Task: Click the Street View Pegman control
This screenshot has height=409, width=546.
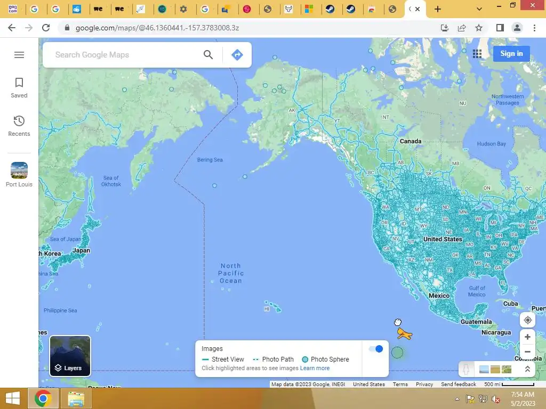Action: click(466, 369)
